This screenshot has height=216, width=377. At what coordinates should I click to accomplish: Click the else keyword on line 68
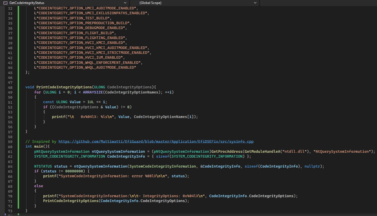tap(38, 186)
